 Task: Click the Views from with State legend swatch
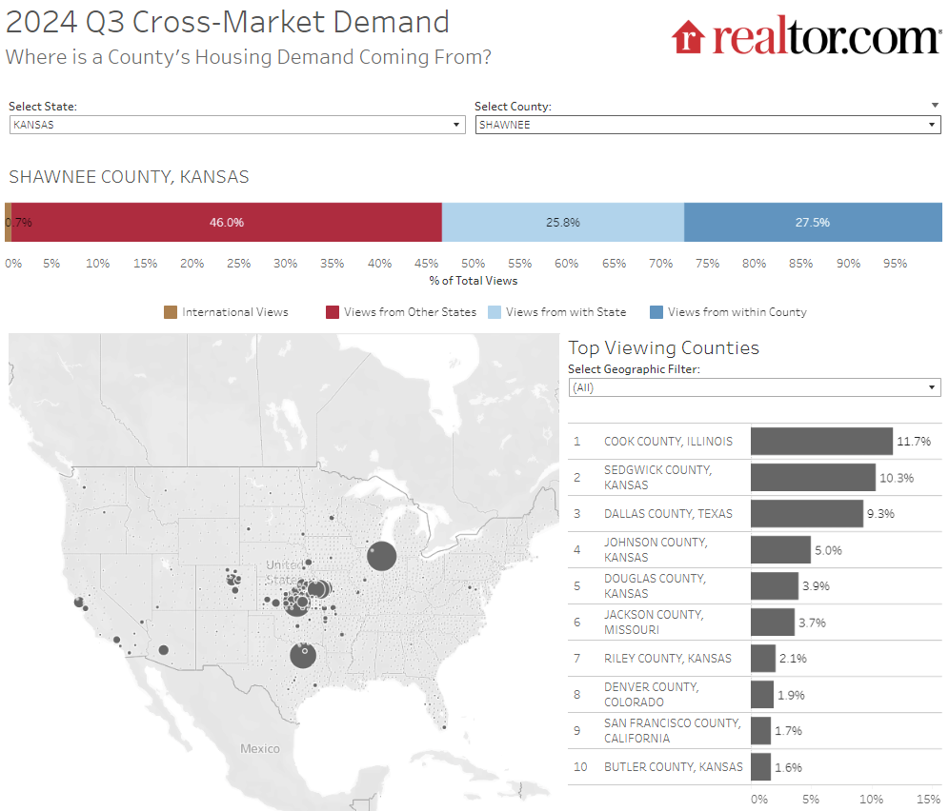tap(495, 312)
